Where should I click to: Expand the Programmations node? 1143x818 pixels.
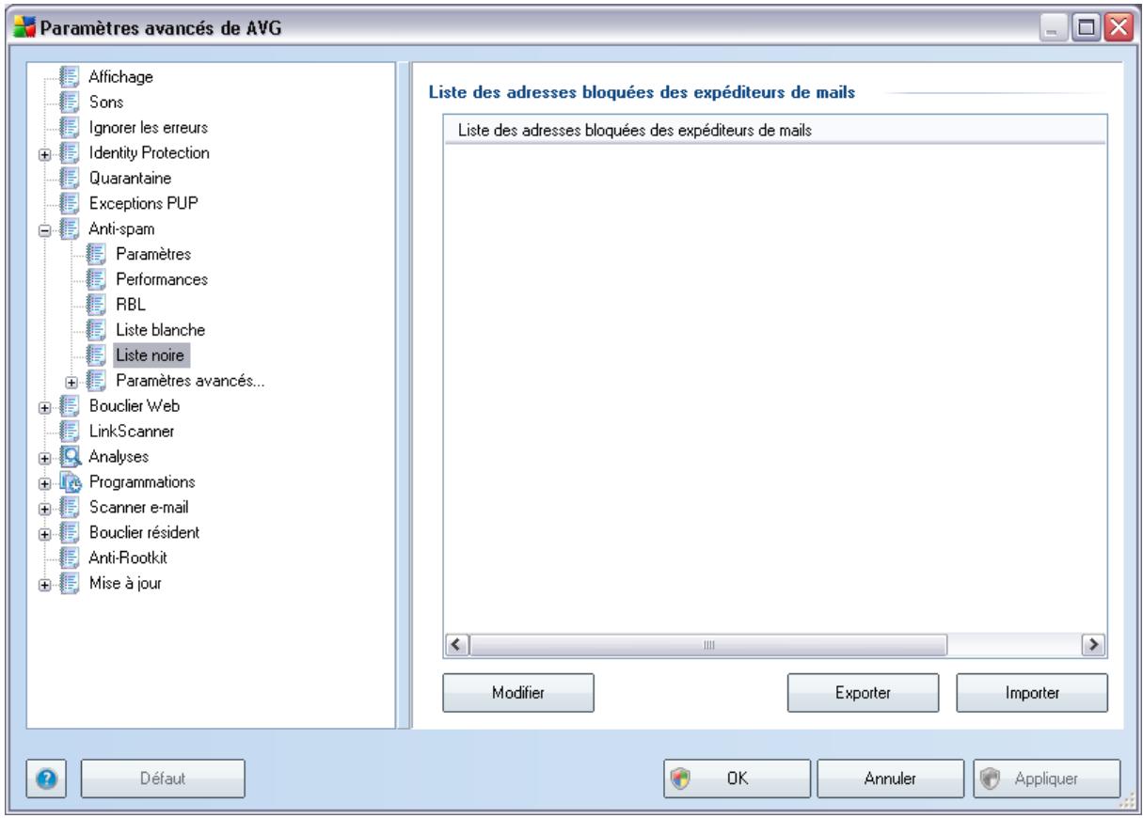tap(44, 483)
